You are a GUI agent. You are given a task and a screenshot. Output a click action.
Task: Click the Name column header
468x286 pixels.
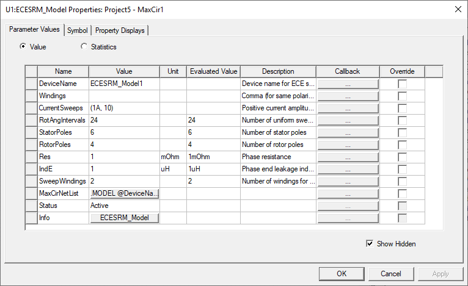click(x=64, y=71)
